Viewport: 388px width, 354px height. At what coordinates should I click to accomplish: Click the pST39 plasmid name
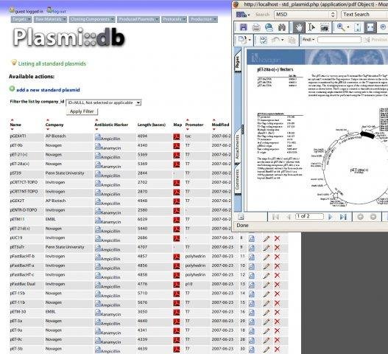click(15, 173)
